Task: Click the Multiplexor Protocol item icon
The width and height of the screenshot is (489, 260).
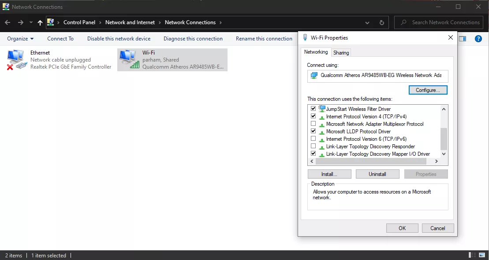Action: (322, 125)
